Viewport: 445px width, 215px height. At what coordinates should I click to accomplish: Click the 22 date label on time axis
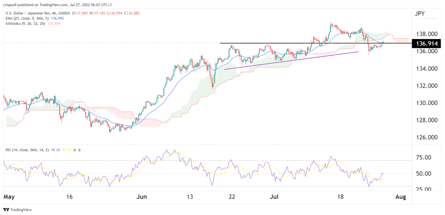coord(232,197)
